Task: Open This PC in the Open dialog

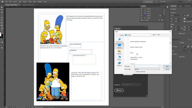Action: coord(119,58)
